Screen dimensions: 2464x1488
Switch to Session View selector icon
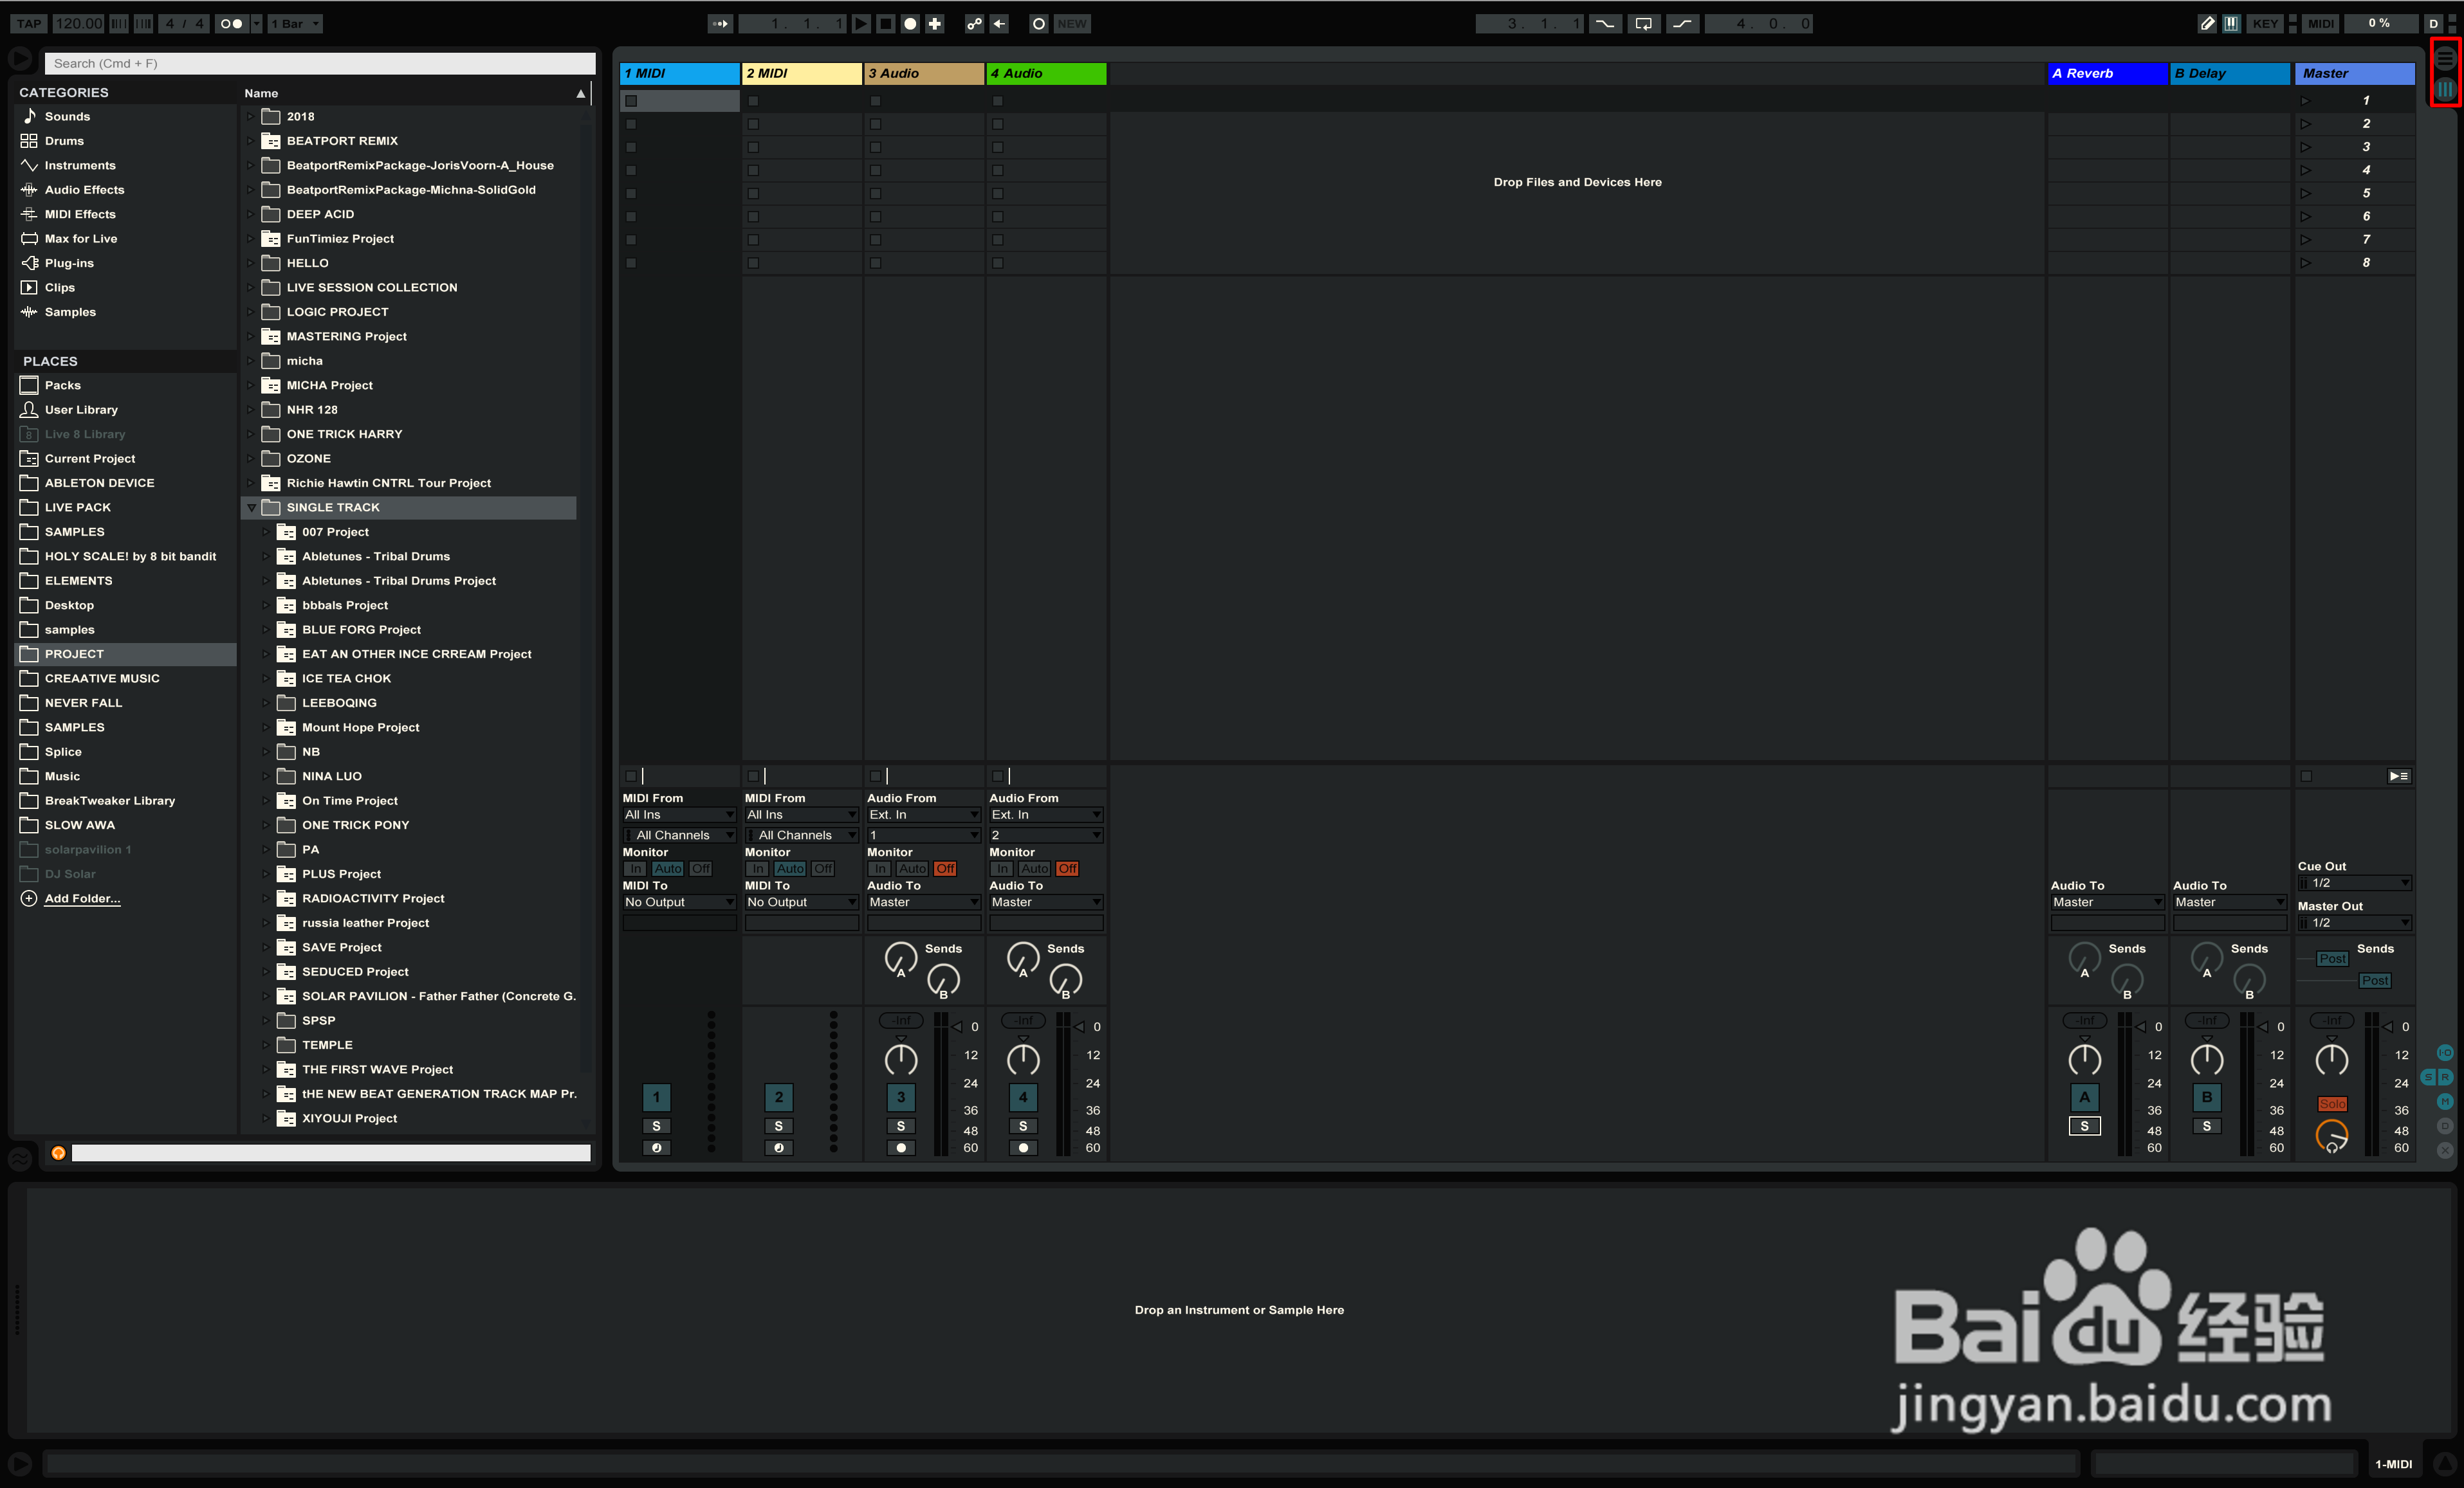point(2445,90)
